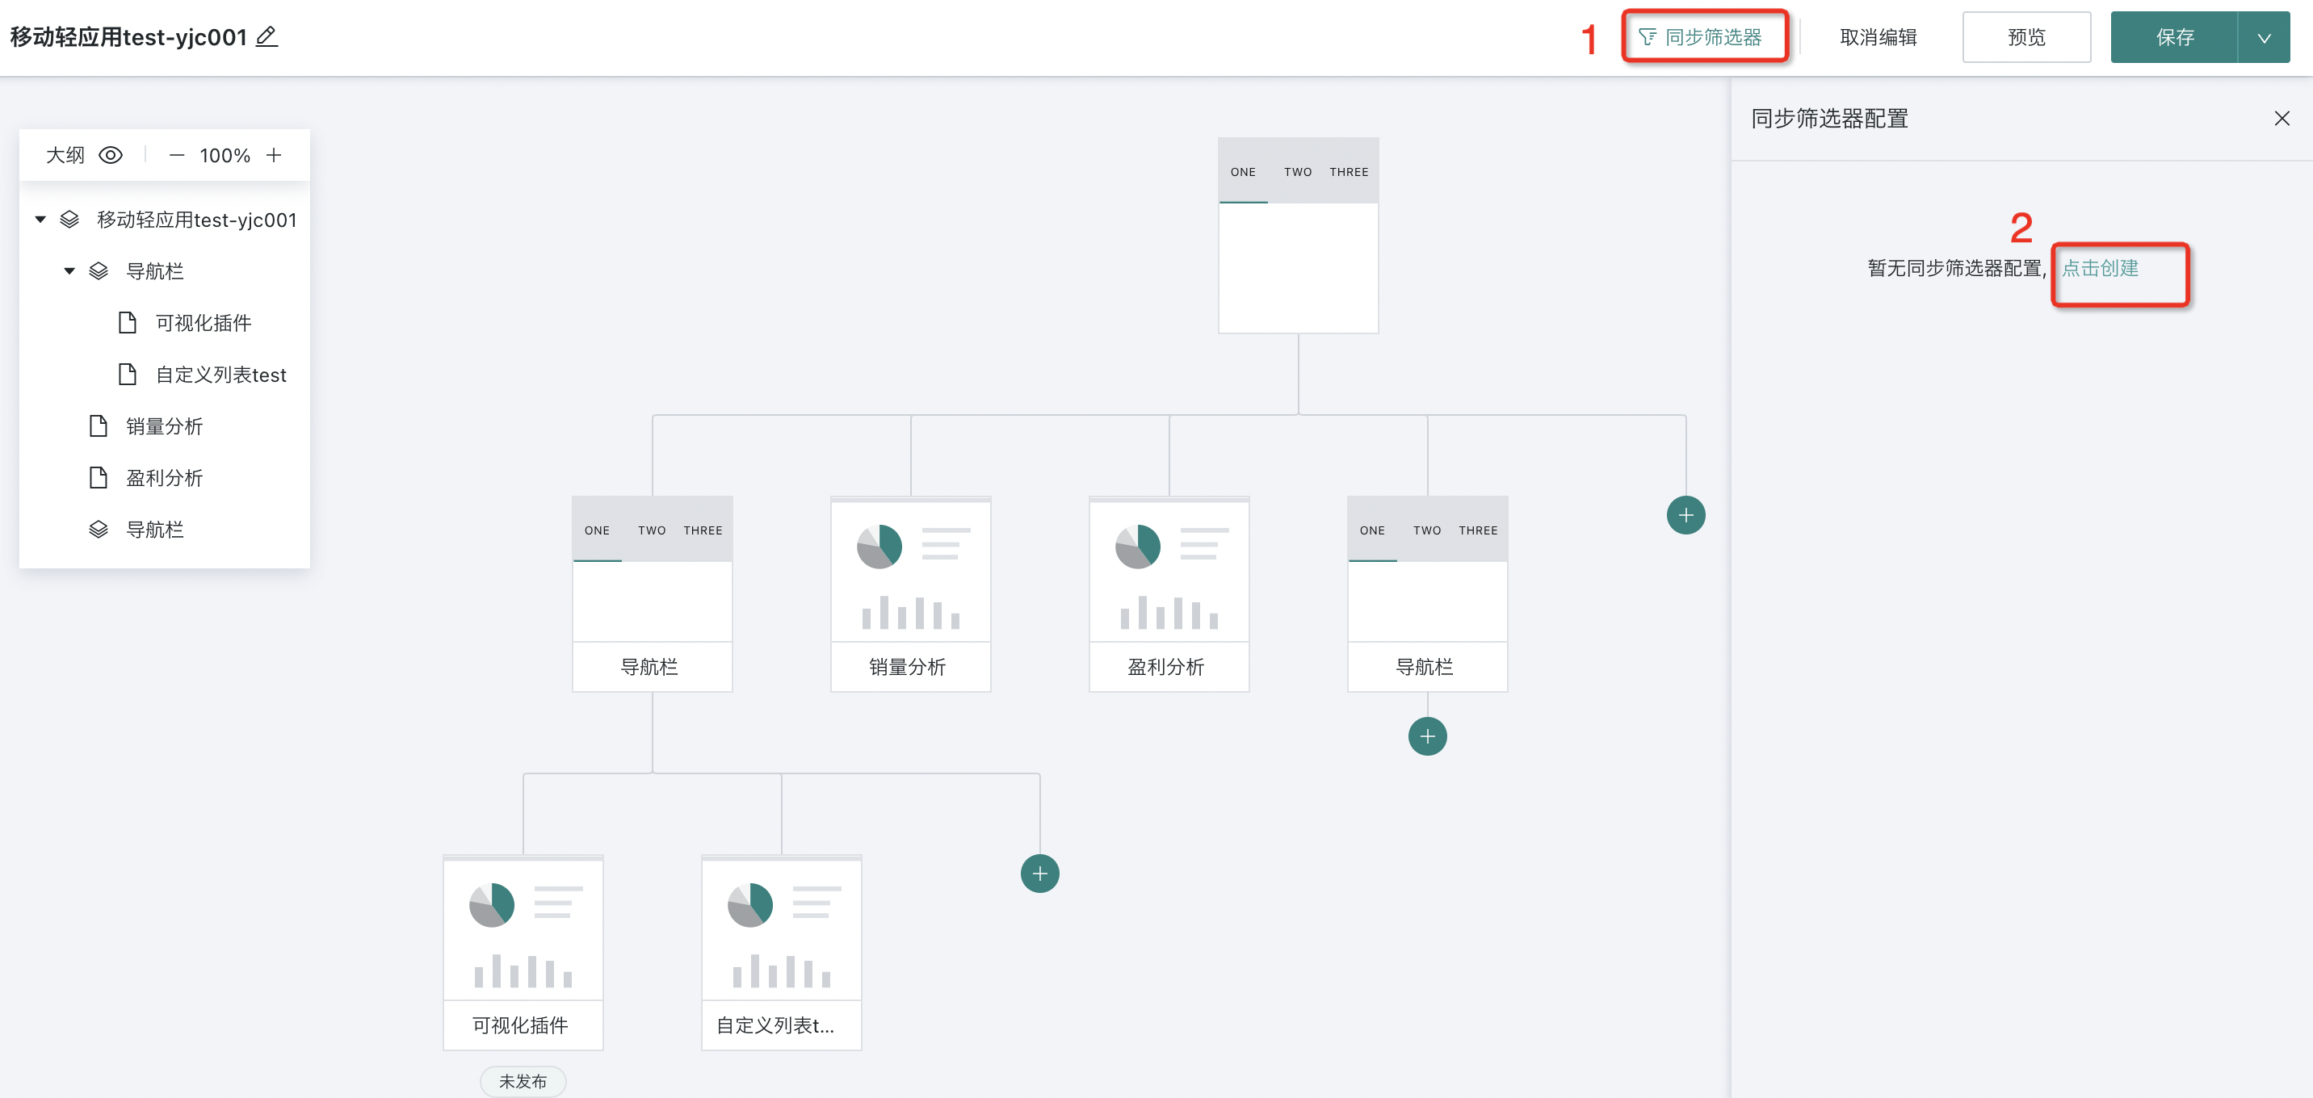The image size is (2313, 1098).
Task: Toggle outline visibility with the eye icon
Action: 111,155
